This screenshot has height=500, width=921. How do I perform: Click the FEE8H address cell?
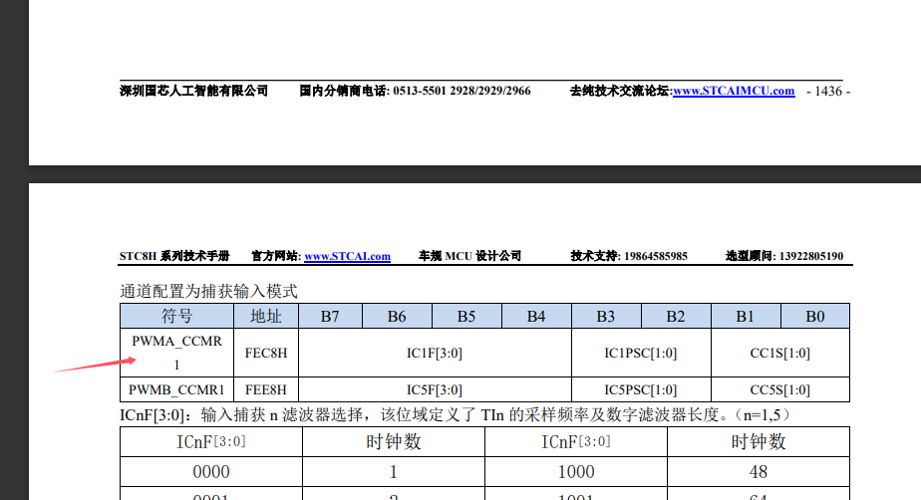point(266,389)
